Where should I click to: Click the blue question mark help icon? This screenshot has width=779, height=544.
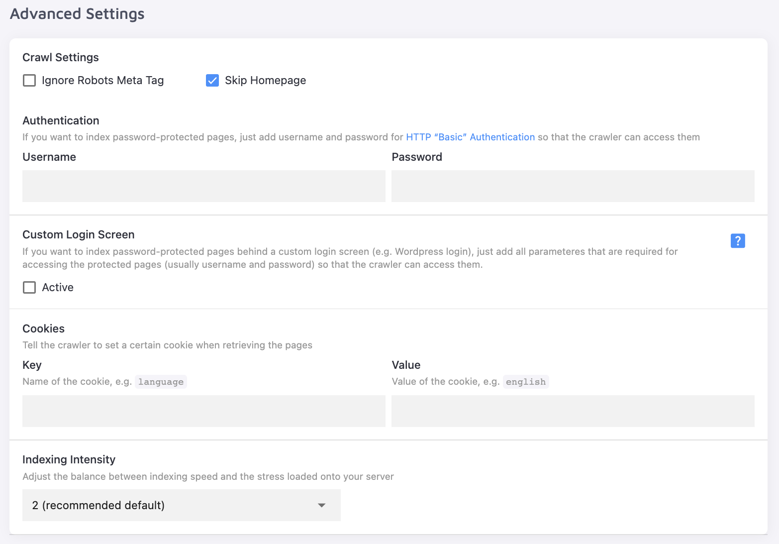pyautogui.click(x=738, y=241)
